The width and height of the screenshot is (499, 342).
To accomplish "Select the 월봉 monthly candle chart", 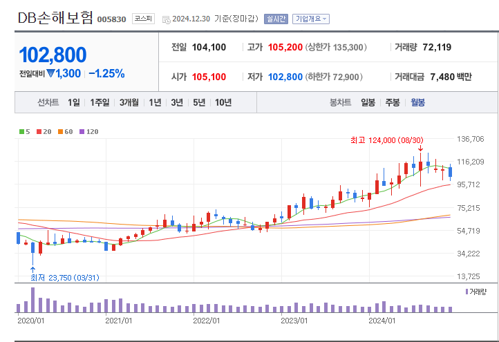I will (x=417, y=102).
